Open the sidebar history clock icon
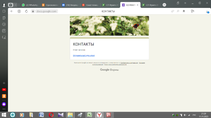 (x=4, y=11)
